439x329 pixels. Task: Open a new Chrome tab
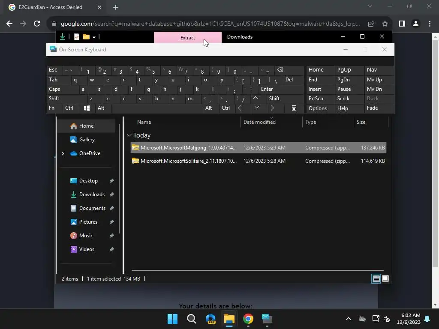[116, 7]
